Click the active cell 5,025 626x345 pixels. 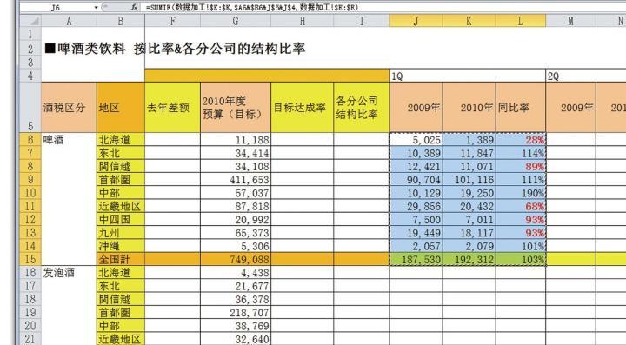click(416, 140)
